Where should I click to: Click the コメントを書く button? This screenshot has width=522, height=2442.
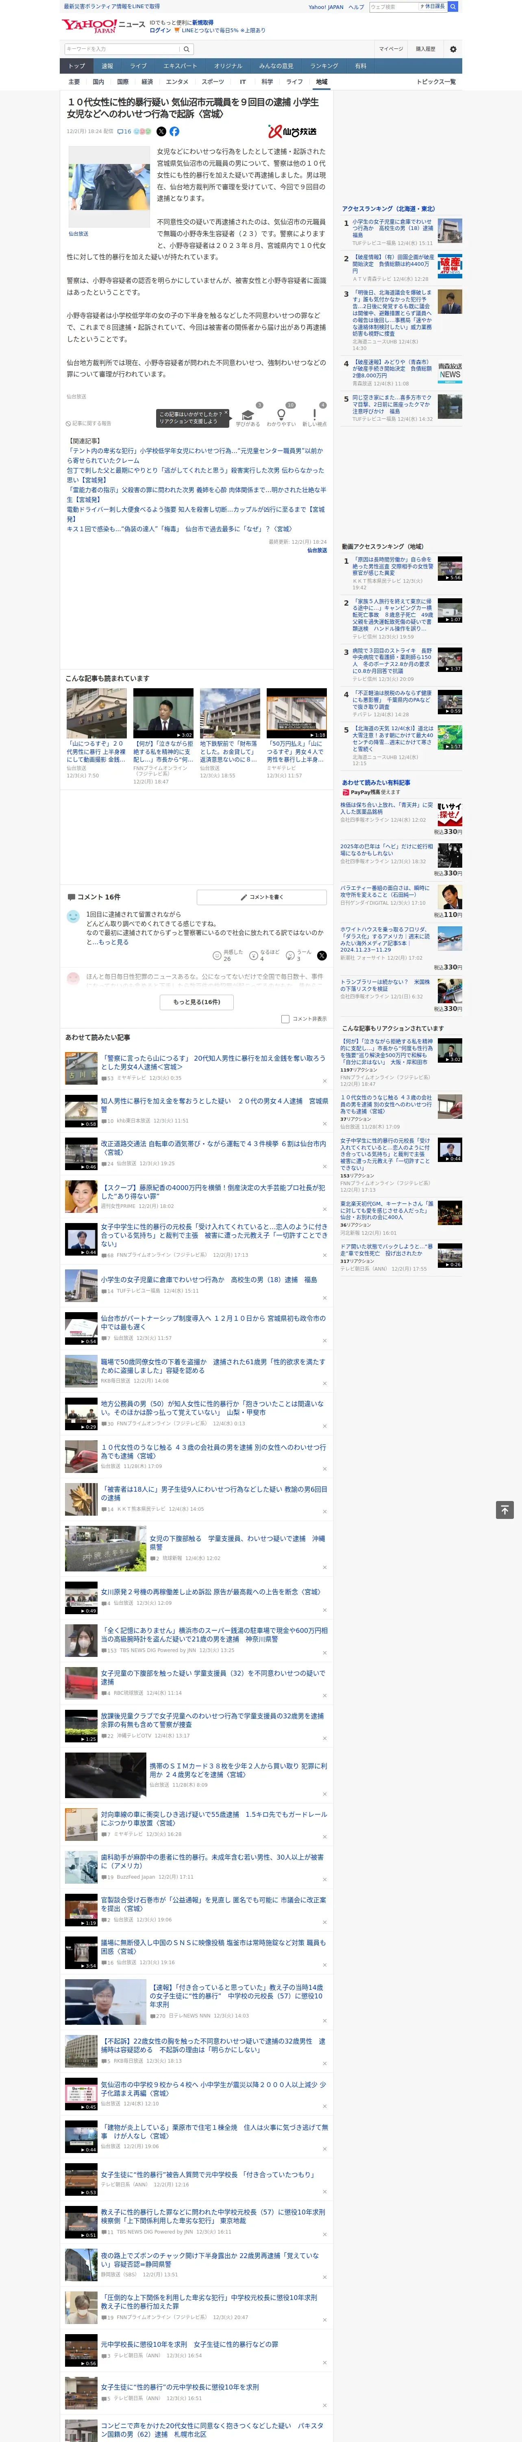[x=261, y=897]
